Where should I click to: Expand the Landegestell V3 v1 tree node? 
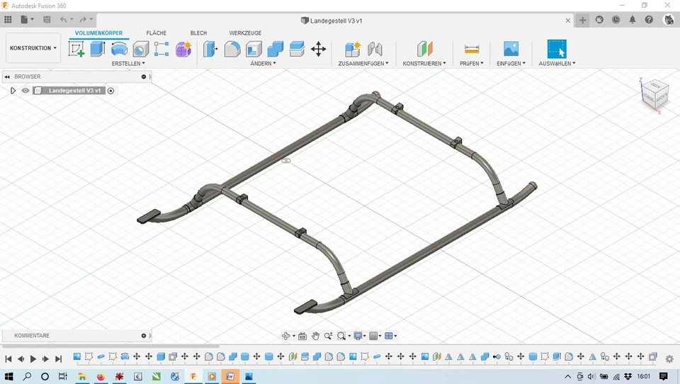coord(13,91)
